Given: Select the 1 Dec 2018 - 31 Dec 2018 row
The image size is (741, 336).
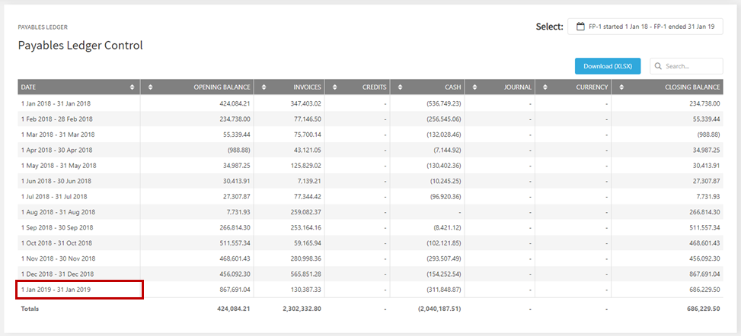Looking at the screenshot, I should (x=370, y=274).
